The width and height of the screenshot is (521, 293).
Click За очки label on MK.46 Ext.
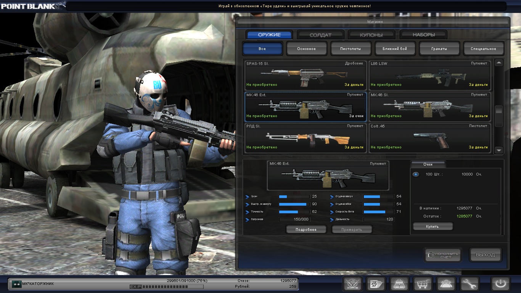tap(356, 116)
